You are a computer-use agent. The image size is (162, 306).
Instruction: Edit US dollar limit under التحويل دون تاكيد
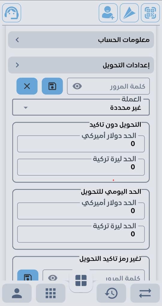click(x=81, y=144)
